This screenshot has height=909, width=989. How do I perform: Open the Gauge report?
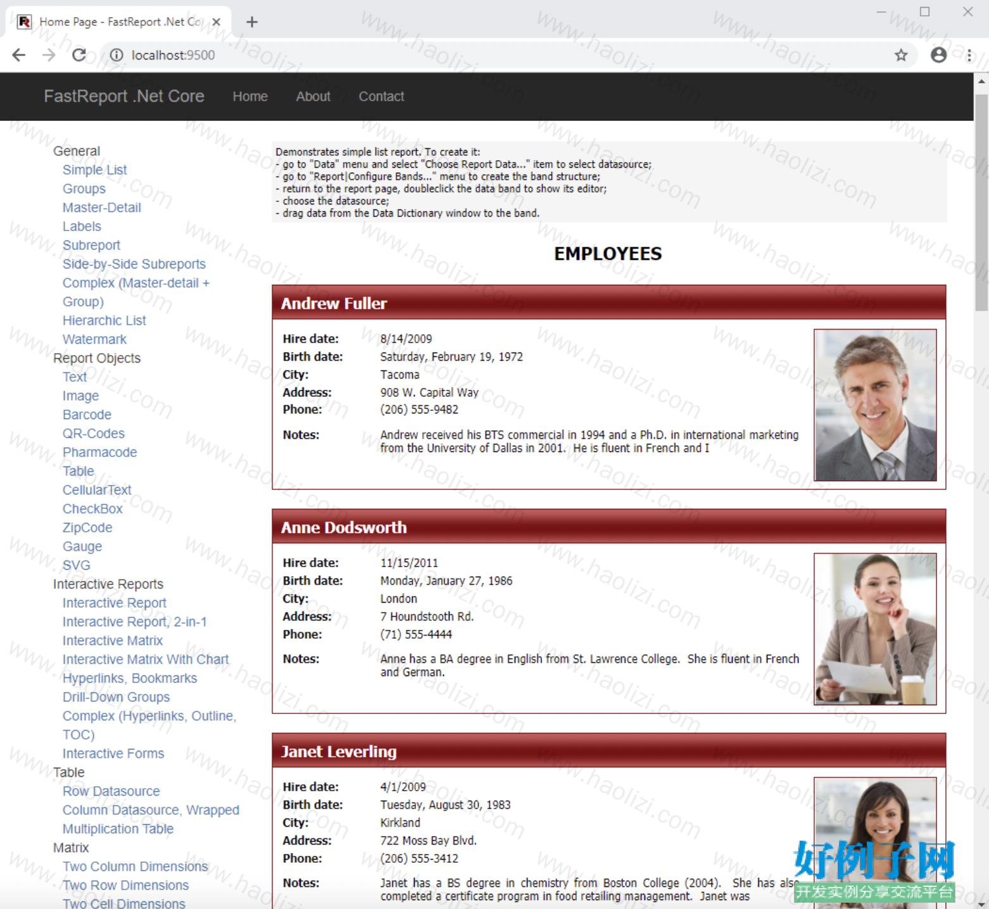pos(82,546)
